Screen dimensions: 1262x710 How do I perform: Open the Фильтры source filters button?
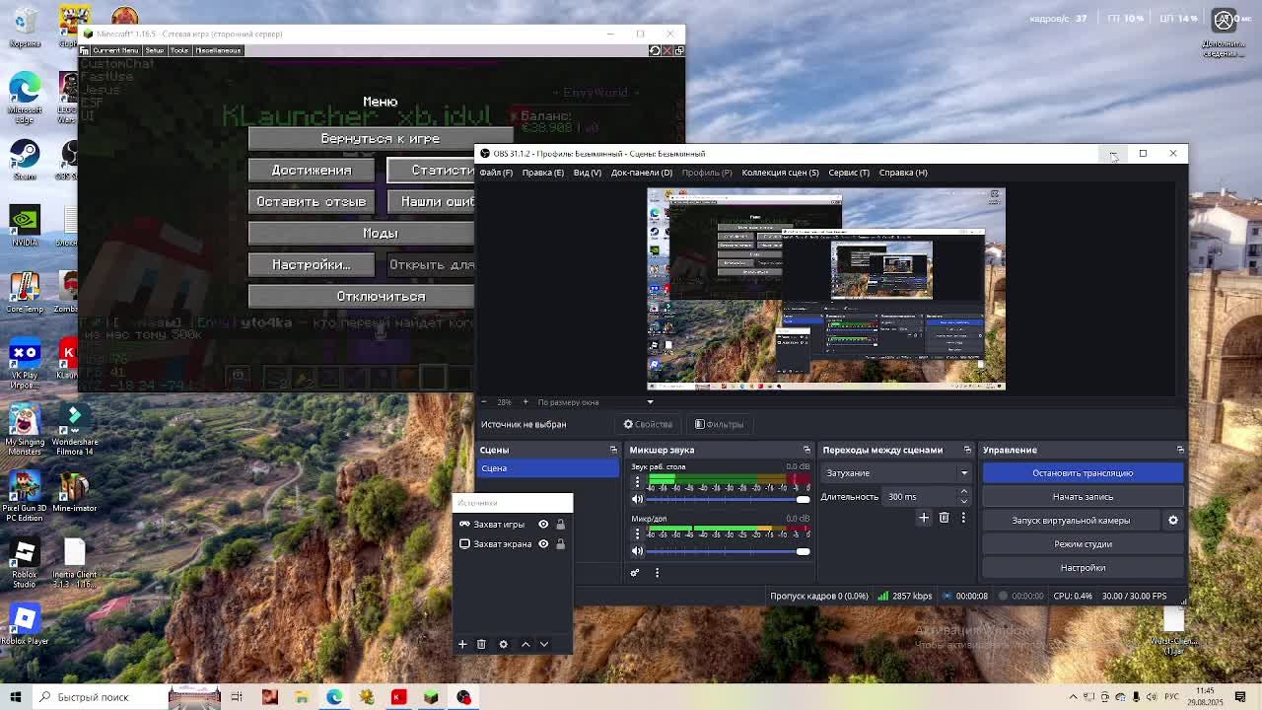coord(720,424)
